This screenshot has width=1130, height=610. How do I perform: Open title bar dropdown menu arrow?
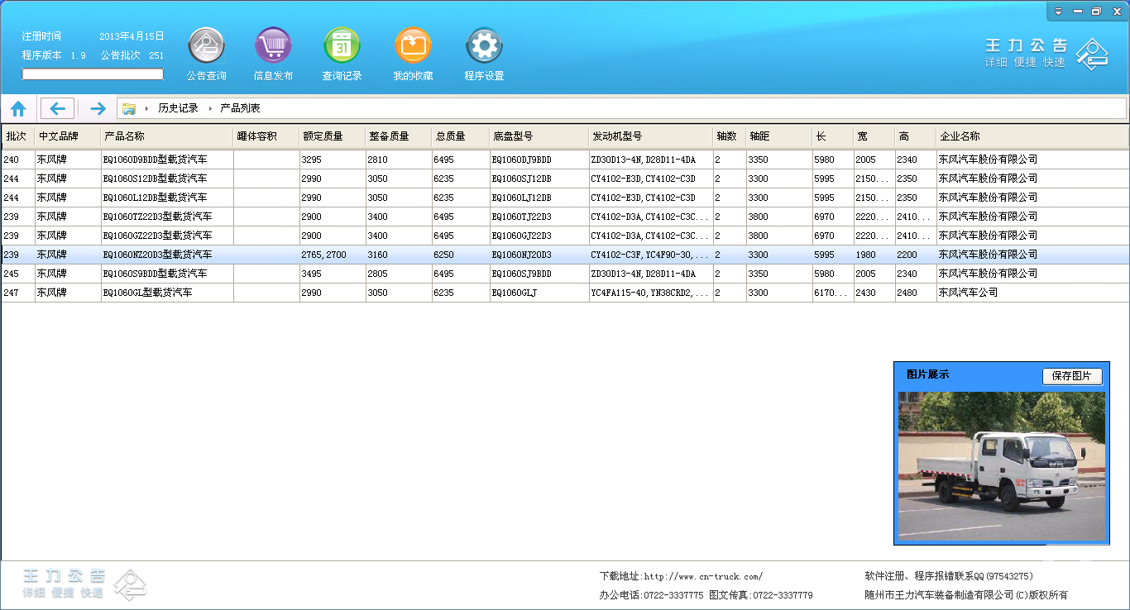tap(1059, 12)
